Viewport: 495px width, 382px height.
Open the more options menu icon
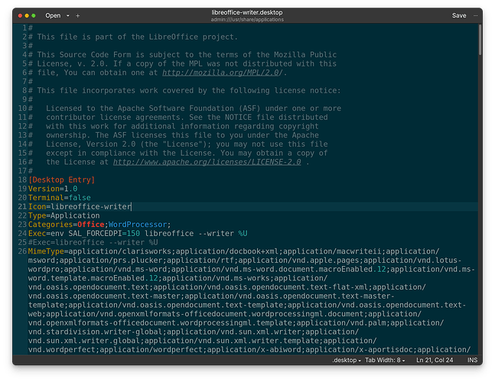point(475,15)
